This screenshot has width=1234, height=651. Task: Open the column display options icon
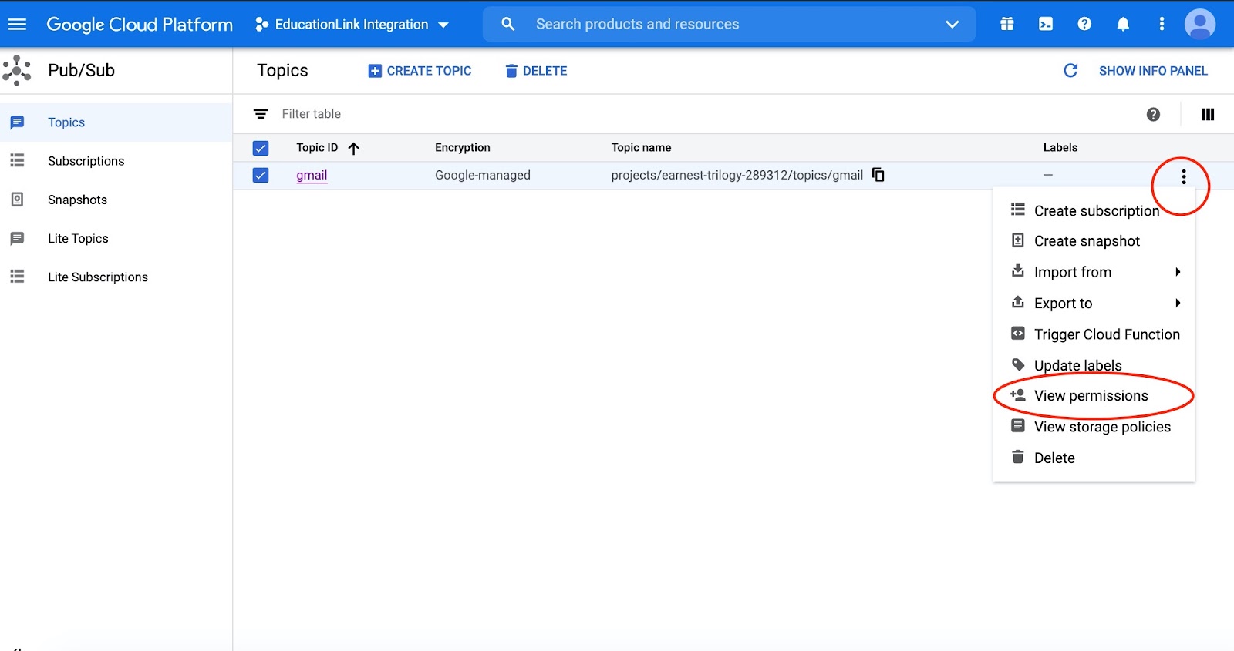click(1208, 114)
